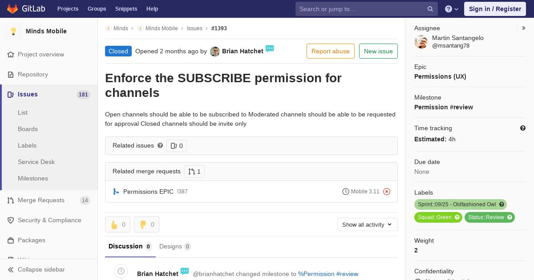Click the 181 issues count badge
534x280 pixels.
[83, 94]
